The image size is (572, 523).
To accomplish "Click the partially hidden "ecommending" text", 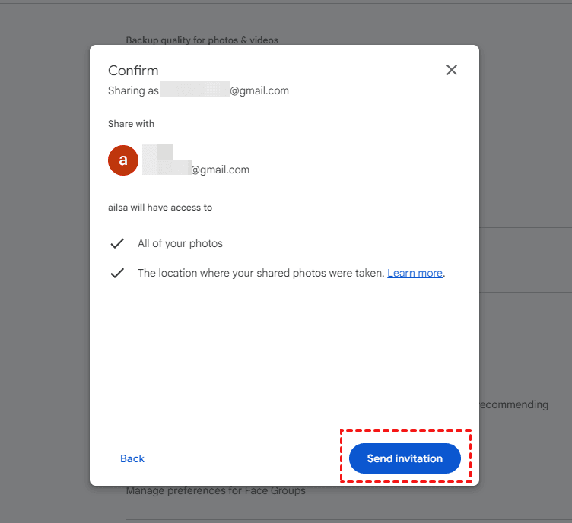I will (513, 404).
